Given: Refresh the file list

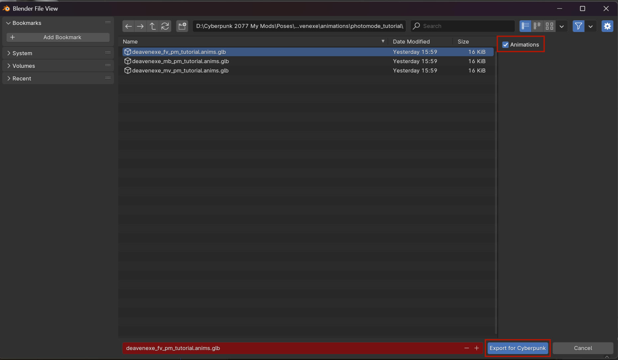Looking at the screenshot, I should 165,26.
